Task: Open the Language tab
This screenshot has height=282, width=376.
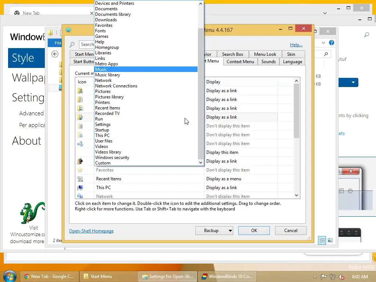Action: pyautogui.click(x=292, y=62)
